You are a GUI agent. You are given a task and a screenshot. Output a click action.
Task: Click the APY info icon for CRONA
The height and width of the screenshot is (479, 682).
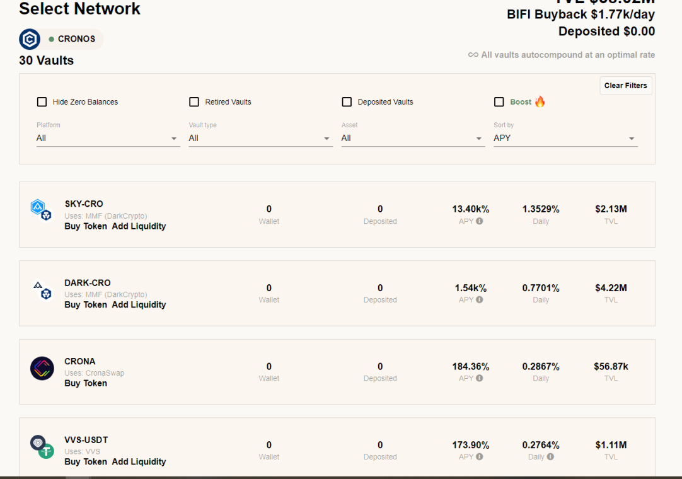[x=479, y=378]
